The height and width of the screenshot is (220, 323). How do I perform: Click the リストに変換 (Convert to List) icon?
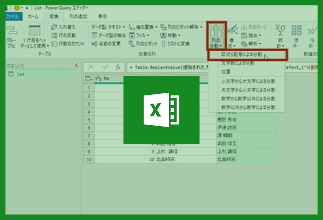[164, 43]
